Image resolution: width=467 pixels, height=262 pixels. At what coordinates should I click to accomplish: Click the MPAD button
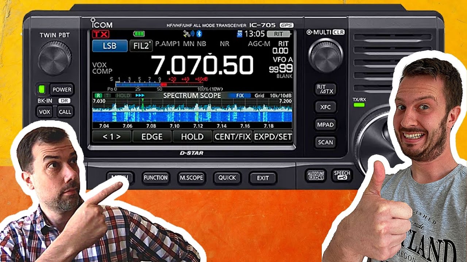coord(325,124)
